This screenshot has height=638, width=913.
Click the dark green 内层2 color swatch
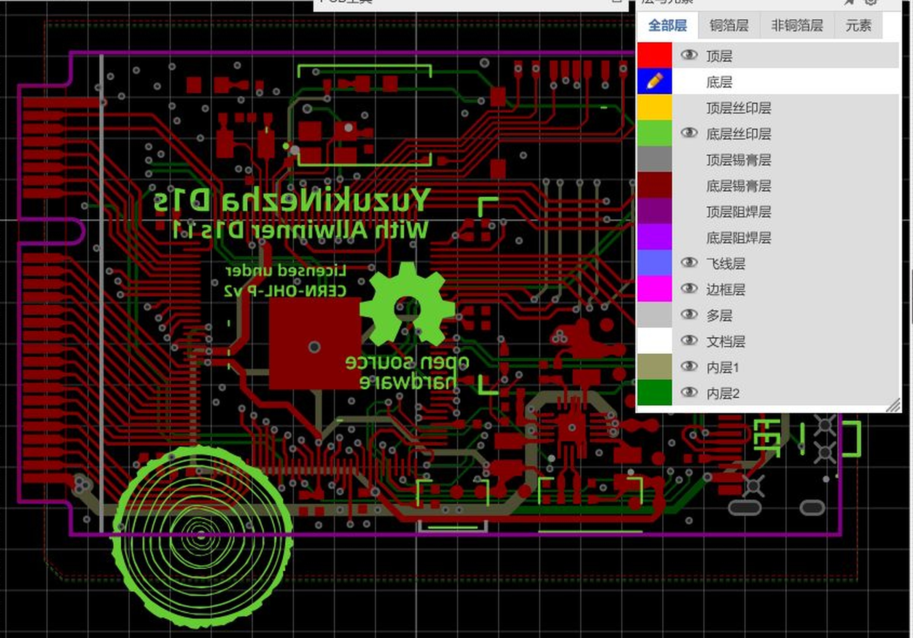[x=655, y=392]
